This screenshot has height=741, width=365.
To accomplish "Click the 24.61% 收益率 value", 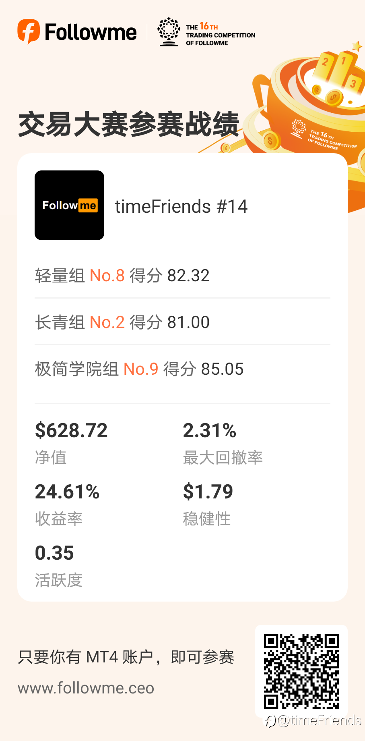I will (x=67, y=492).
